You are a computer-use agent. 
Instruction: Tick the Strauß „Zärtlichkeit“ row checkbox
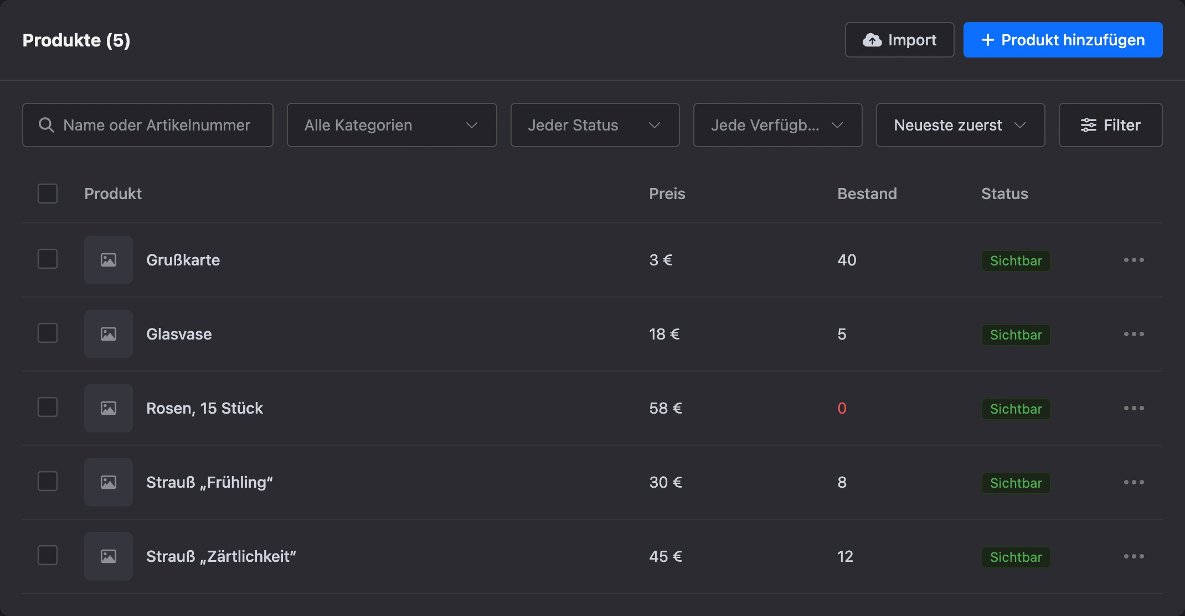point(48,555)
